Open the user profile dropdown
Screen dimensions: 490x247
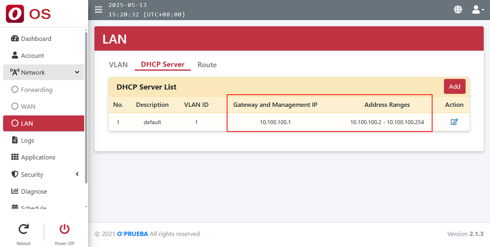[x=478, y=10]
